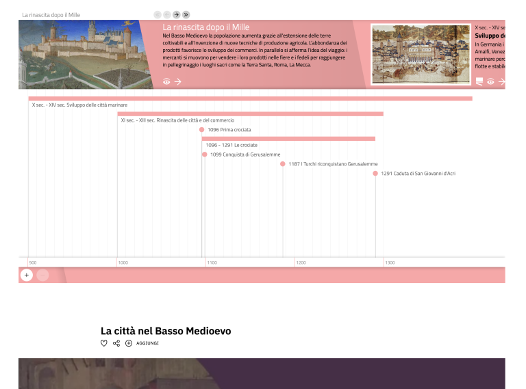The width and height of the screenshot is (526, 389).
Task: Select the 1096 - 1291 Le crociate period bar
Action: (288, 139)
